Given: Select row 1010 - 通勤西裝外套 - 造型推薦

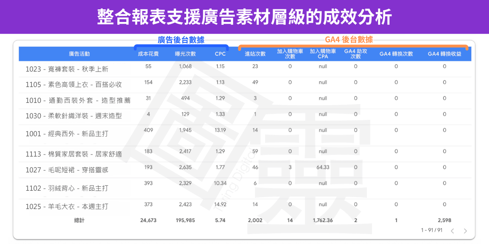Looking at the screenshot, I should tap(244, 100).
